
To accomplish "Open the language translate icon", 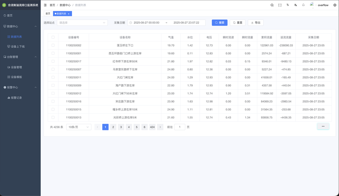I will click(295, 5).
